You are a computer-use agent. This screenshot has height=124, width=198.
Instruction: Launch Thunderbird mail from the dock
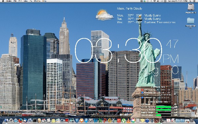(x=25, y=120)
